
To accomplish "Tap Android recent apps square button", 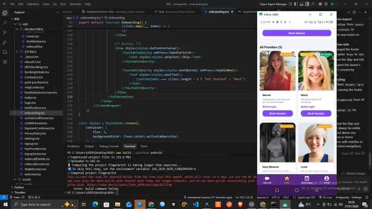I will [277, 190].
